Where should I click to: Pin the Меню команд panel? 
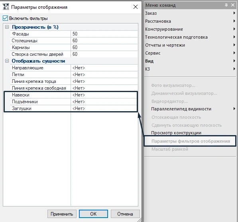coord(226,5)
